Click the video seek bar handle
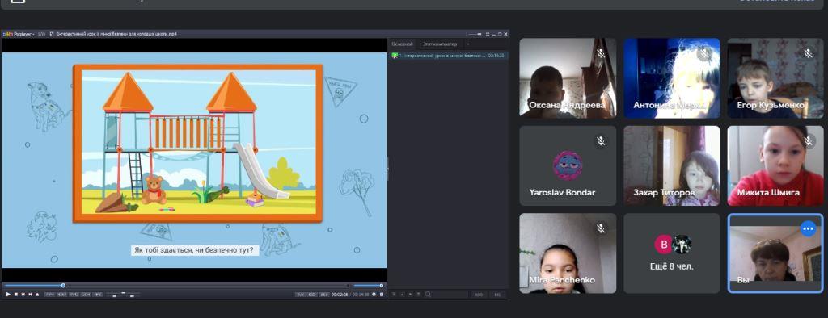This screenshot has height=318, width=828. point(63,286)
